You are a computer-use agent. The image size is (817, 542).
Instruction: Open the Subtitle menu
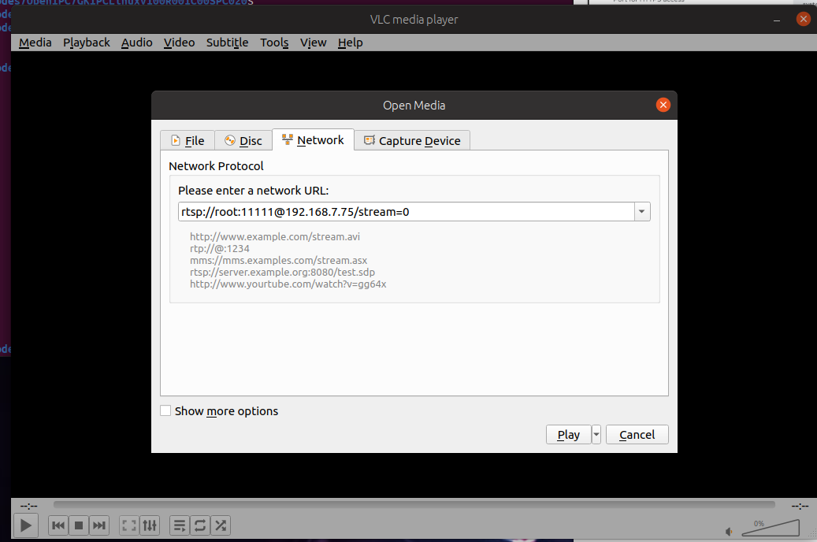[x=227, y=43]
